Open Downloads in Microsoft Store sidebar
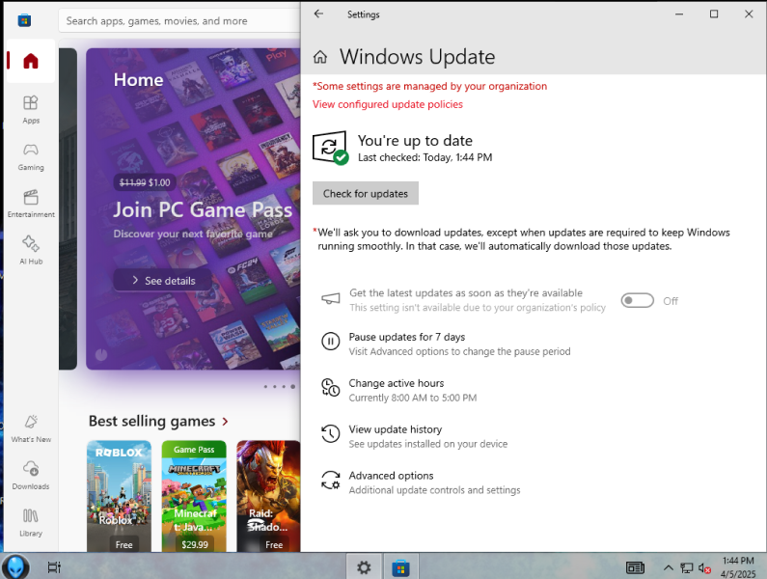Screen dimensions: 767x579 [x=31, y=475]
